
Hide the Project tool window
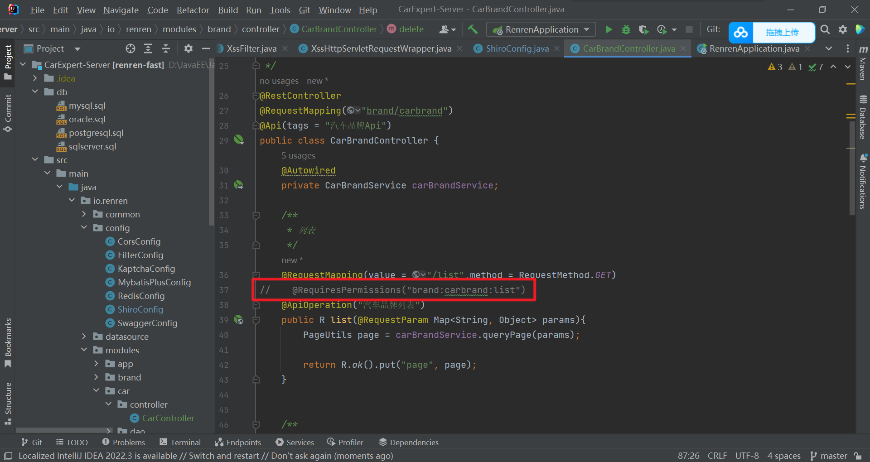point(206,48)
